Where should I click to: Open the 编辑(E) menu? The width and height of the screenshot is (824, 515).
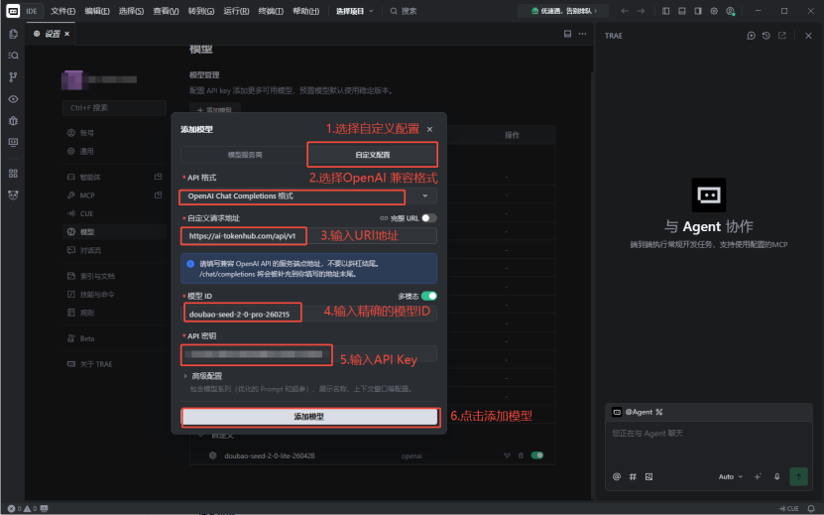pos(97,11)
